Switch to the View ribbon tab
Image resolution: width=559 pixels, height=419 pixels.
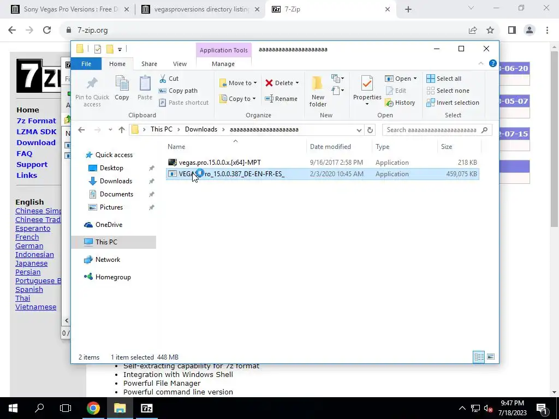[180, 64]
